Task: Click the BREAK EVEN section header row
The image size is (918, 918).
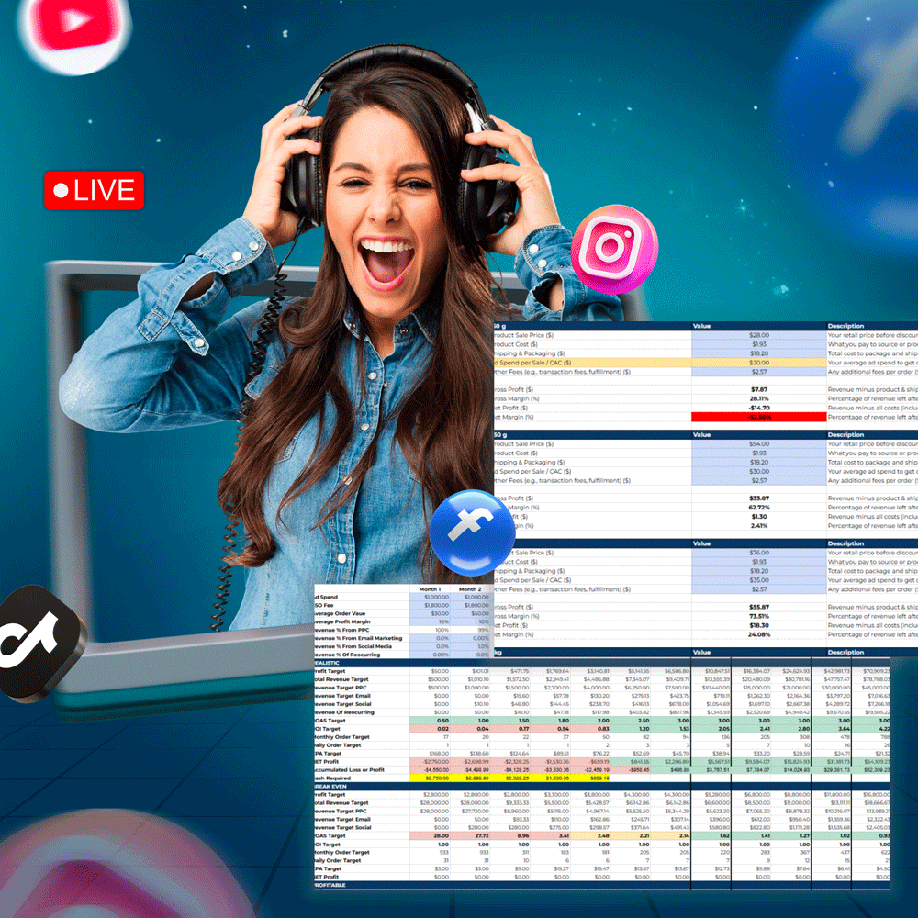Action: tap(602, 787)
